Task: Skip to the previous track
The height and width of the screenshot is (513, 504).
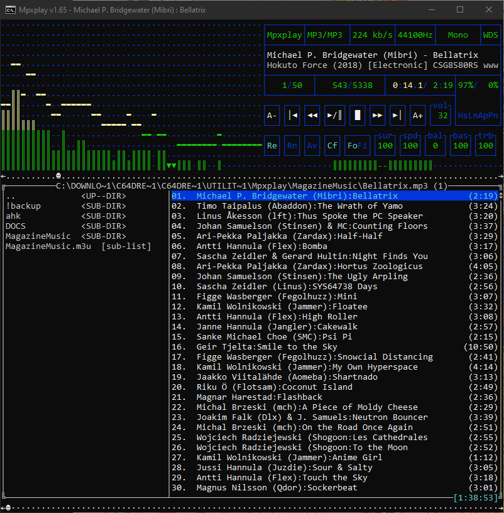Action: [292, 116]
